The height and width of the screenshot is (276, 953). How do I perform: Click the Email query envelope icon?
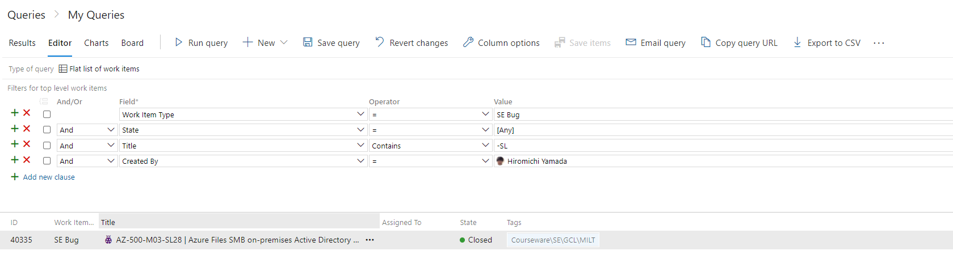(631, 43)
